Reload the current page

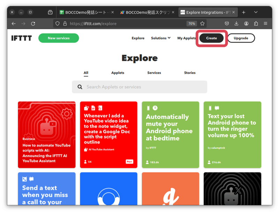click(33, 24)
